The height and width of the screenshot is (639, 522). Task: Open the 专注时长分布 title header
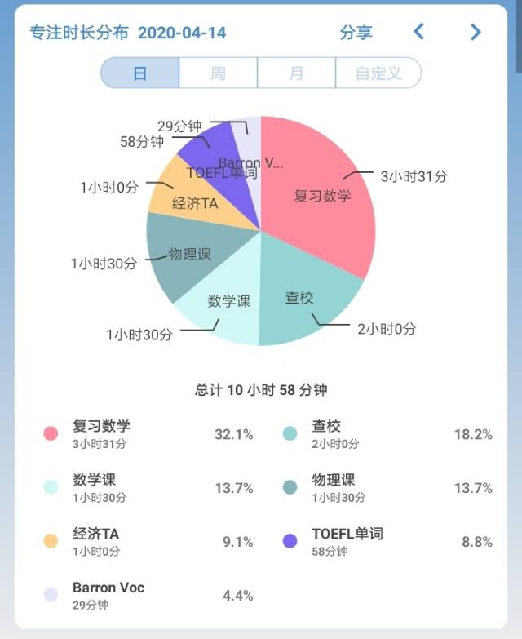(79, 33)
